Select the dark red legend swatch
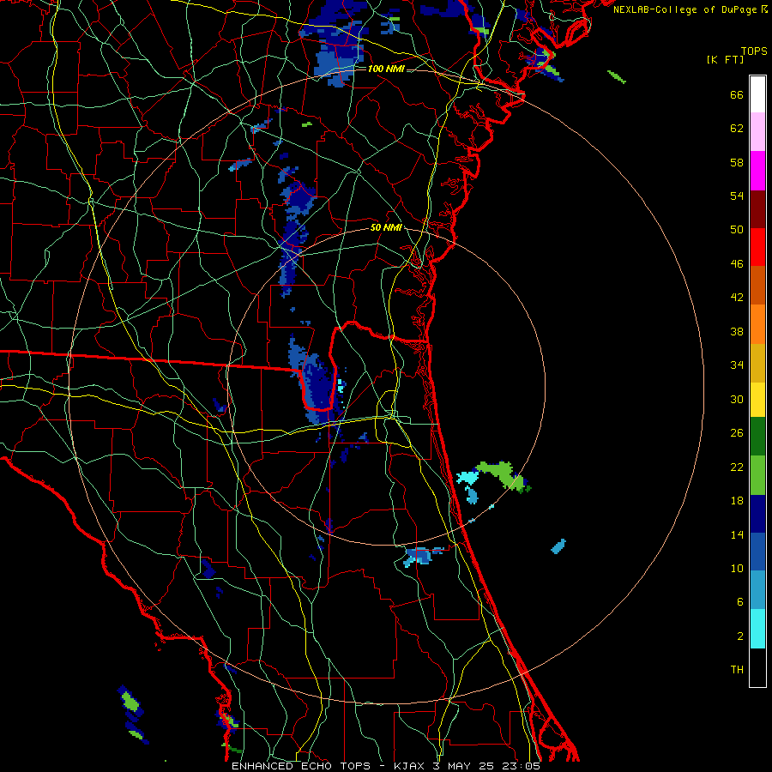This screenshot has width=772, height=772. click(x=757, y=209)
